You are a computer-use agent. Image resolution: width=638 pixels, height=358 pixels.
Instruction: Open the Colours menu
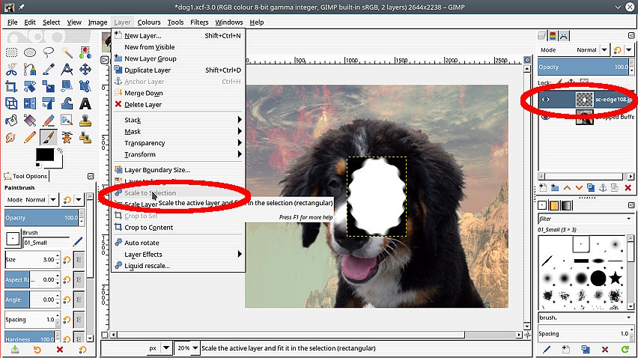(x=149, y=22)
